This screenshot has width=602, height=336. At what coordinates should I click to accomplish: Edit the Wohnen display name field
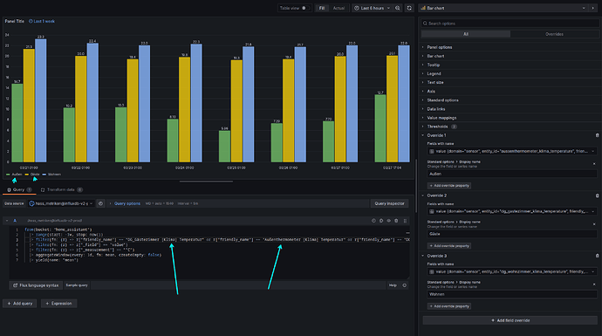coord(512,294)
